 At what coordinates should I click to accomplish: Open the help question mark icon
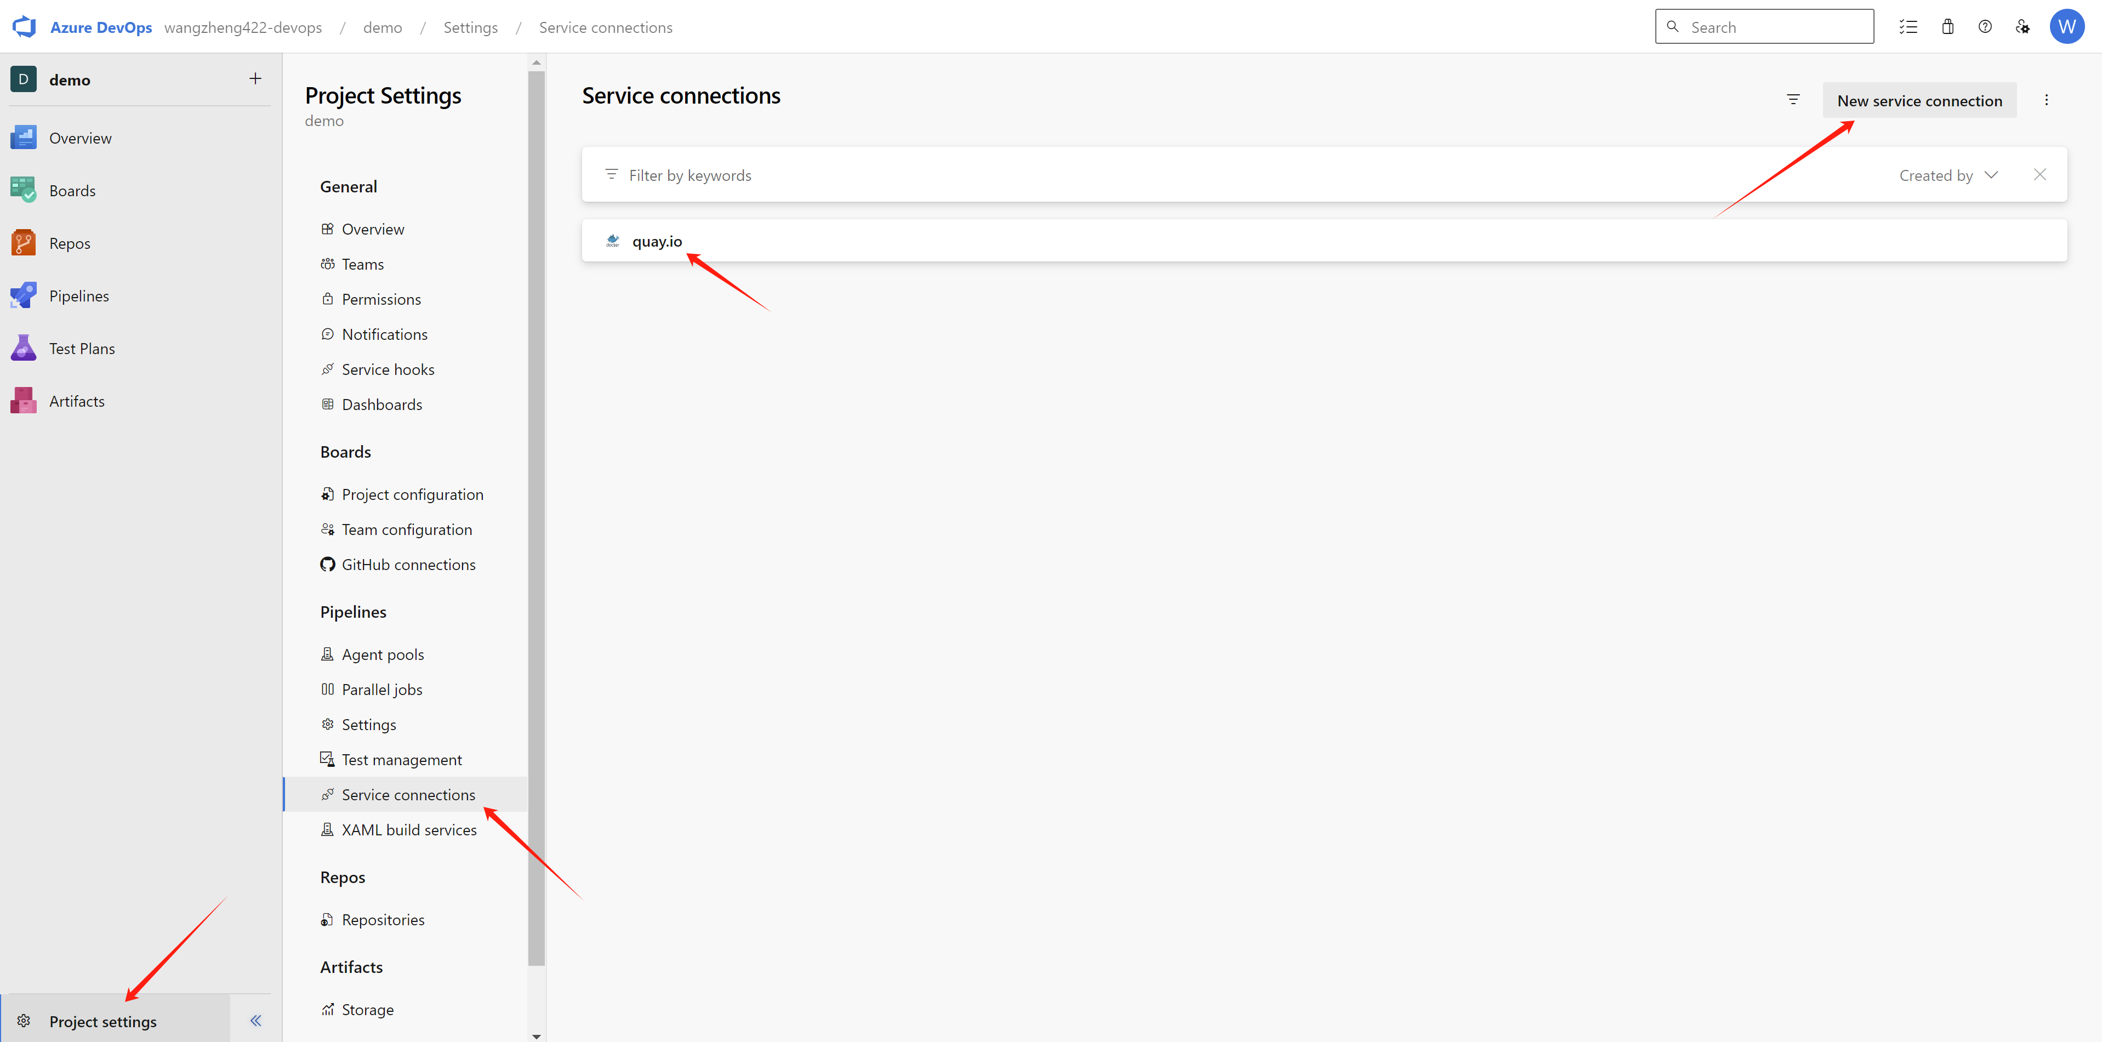1985,27
